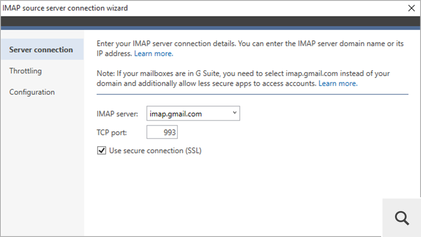Click the TCP port field with 993
The image size is (421, 237).
point(162,132)
